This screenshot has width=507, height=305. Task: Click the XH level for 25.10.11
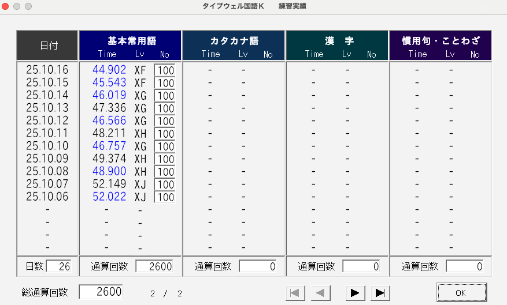pyautogui.click(x=140, y=134)
